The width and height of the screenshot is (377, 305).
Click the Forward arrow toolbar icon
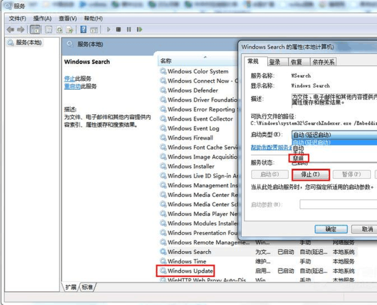(21, 30)
